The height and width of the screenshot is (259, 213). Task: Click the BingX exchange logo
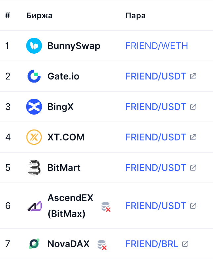coord(34,107)
